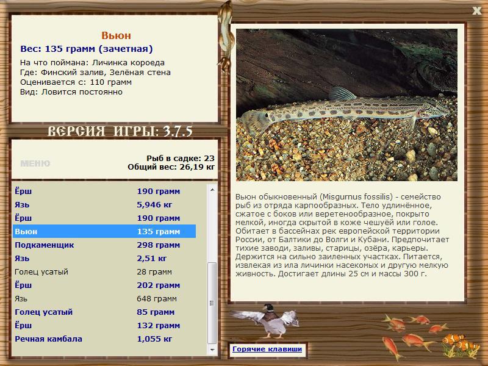This screenshot has width=488, height=366.
Task: Click the orange Вьюн title heading
Action: 116,35
